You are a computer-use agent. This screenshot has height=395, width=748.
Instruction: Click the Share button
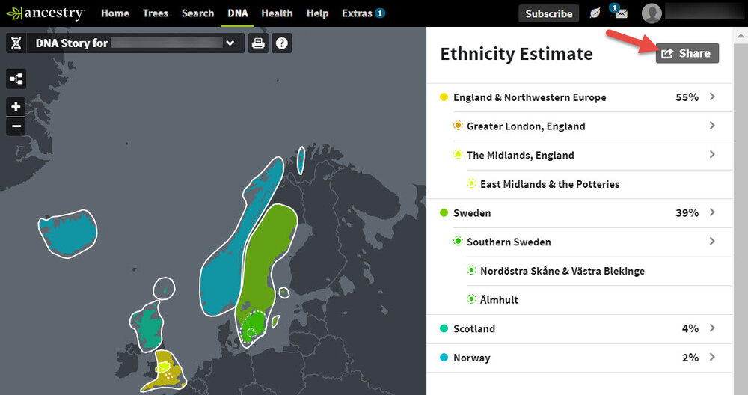687,53
